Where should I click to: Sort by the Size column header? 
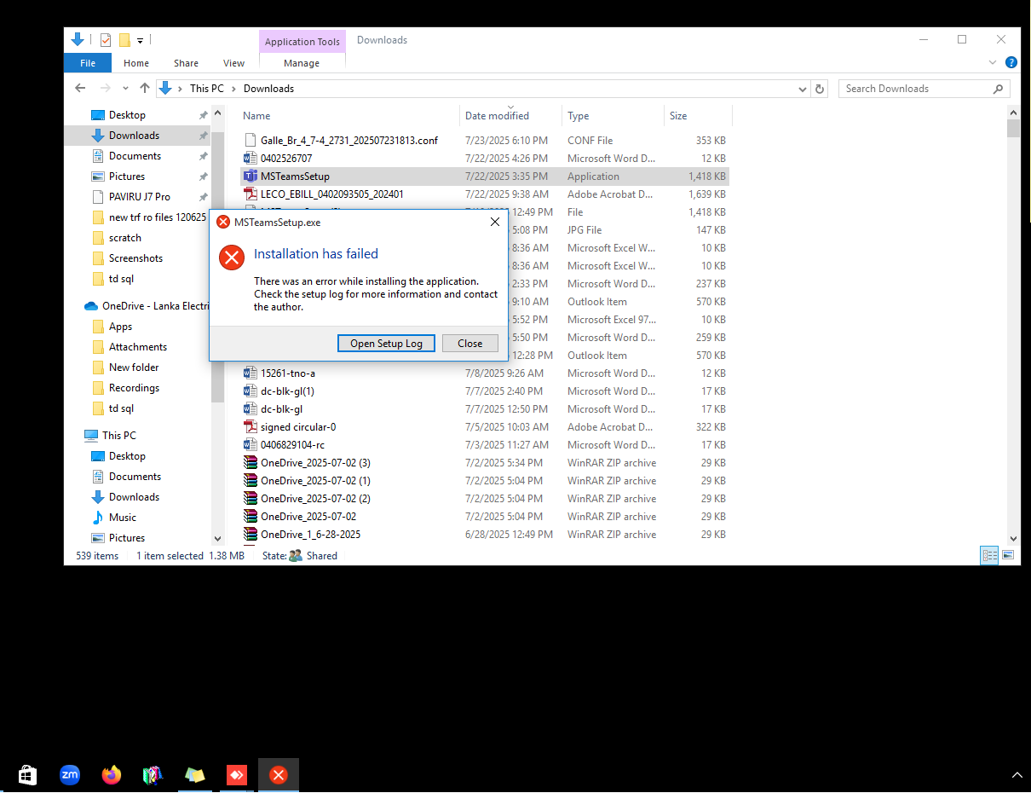pos(698,116)
